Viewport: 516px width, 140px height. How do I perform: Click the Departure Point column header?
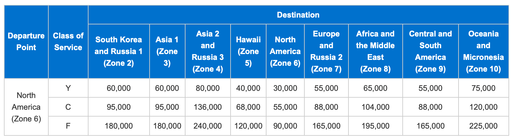click(26, 42)
